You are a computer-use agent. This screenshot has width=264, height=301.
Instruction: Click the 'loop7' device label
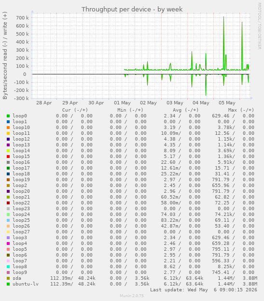point(20,261)
